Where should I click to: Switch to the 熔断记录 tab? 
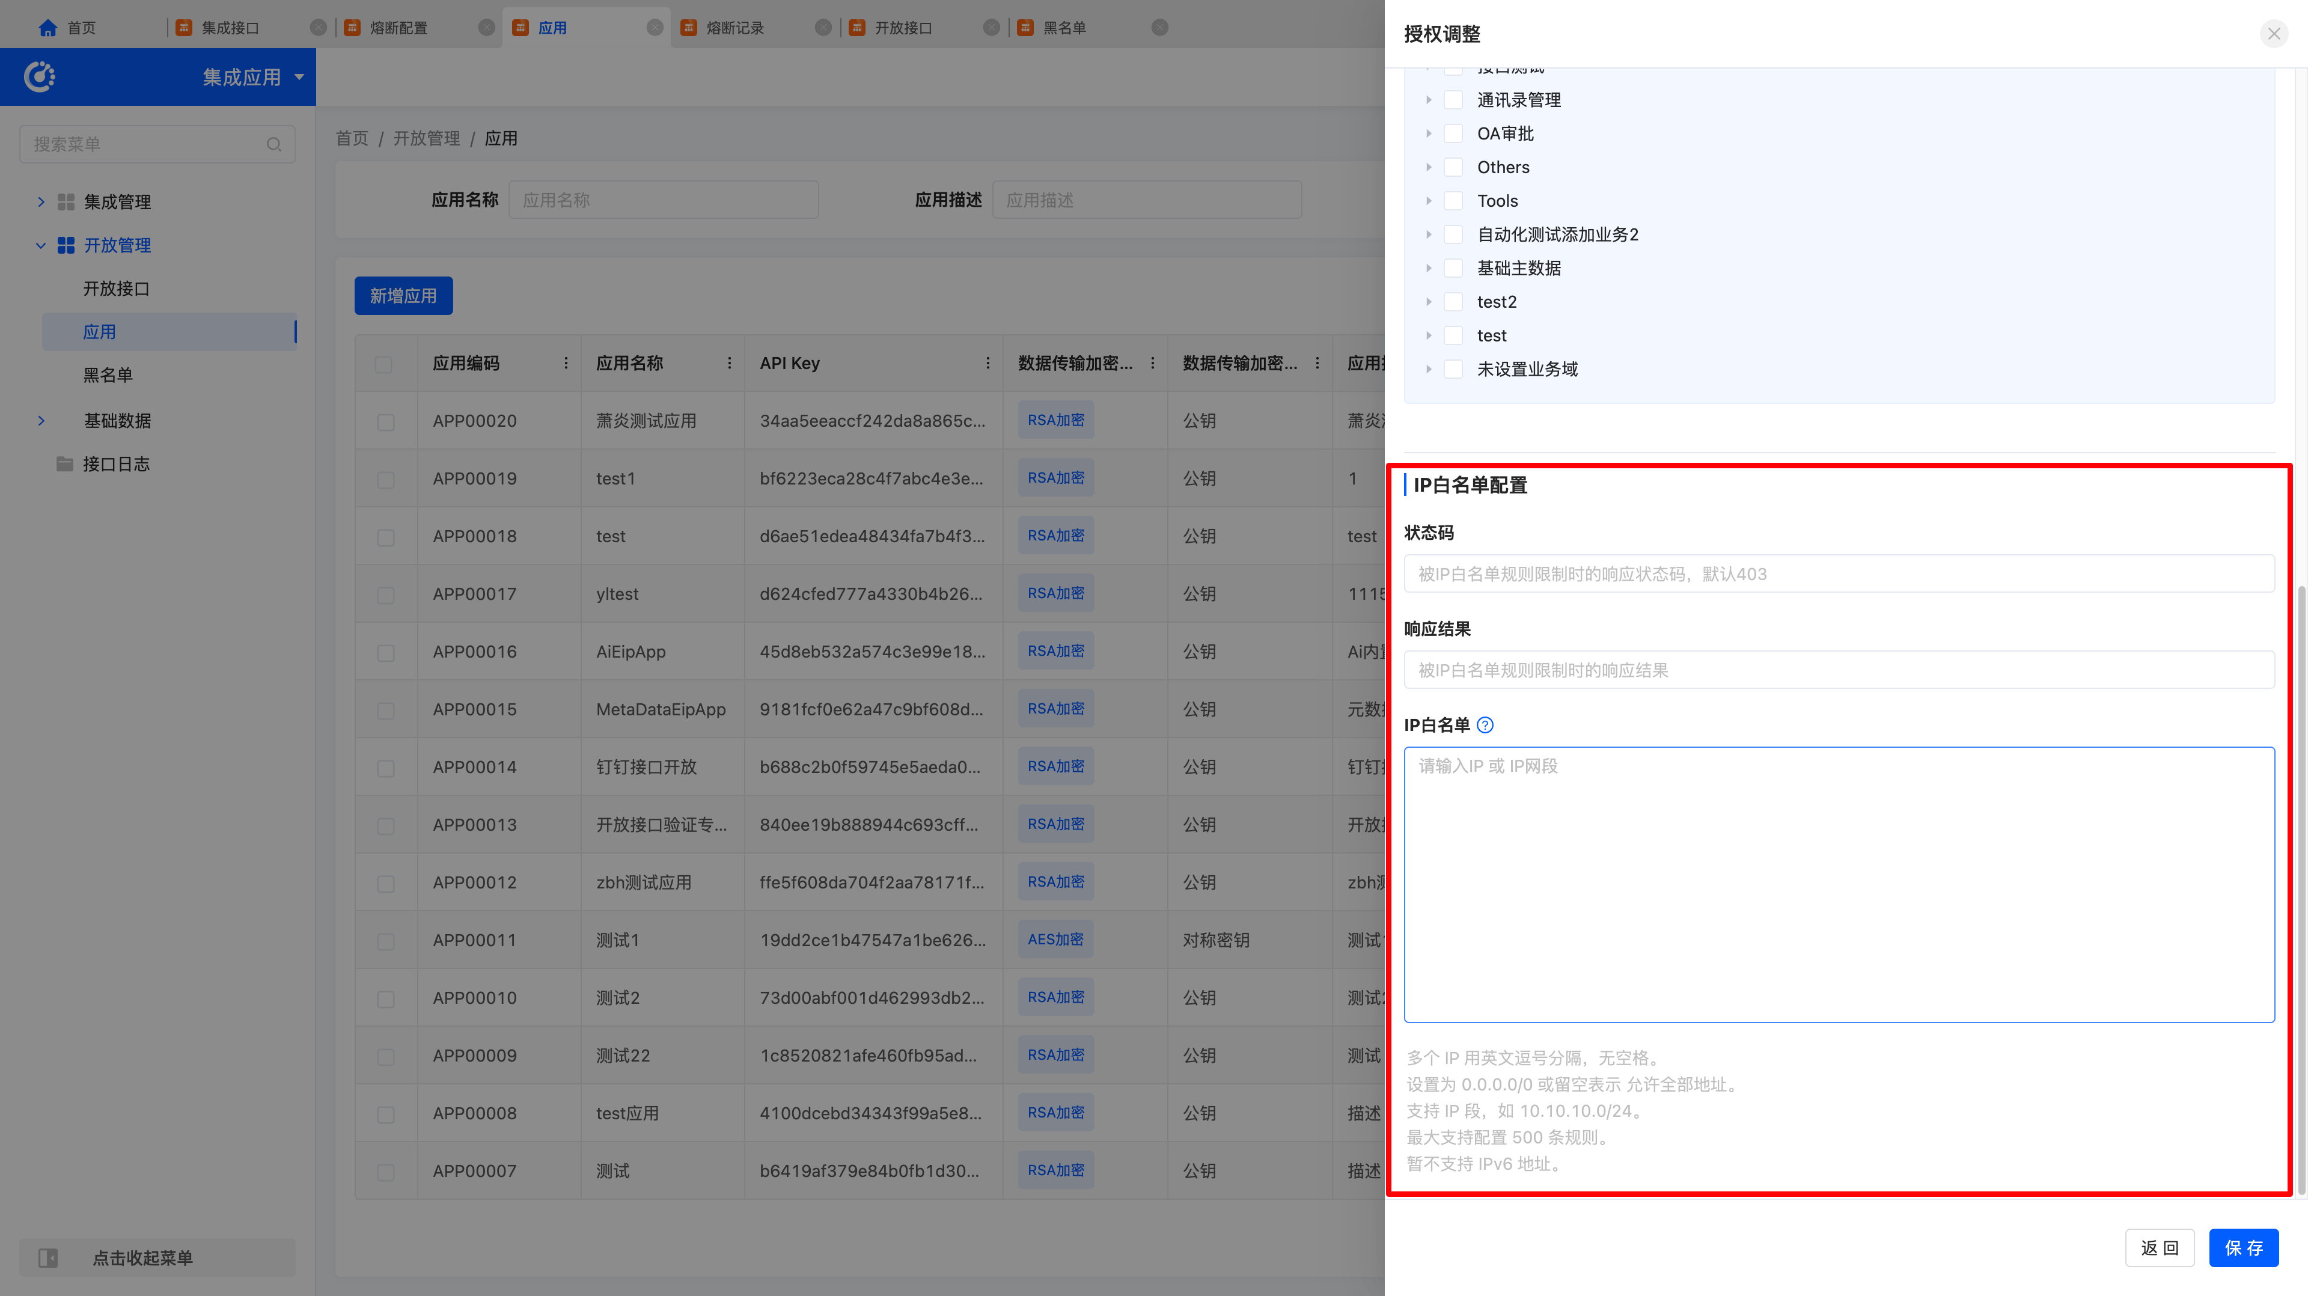click(734, 28)
